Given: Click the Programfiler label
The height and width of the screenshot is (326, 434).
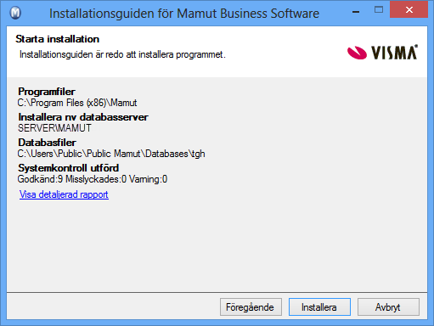Looking at the screenshot, I should point(47,92).
